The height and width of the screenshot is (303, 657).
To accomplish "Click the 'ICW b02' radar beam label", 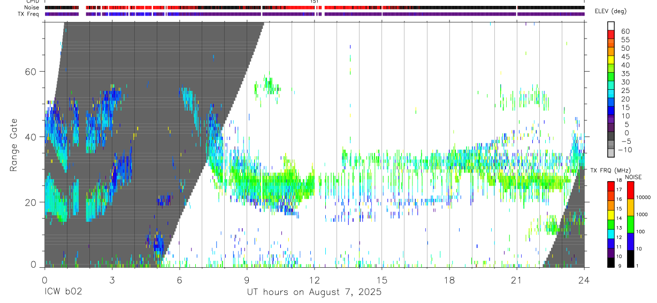I will [63, 292].
